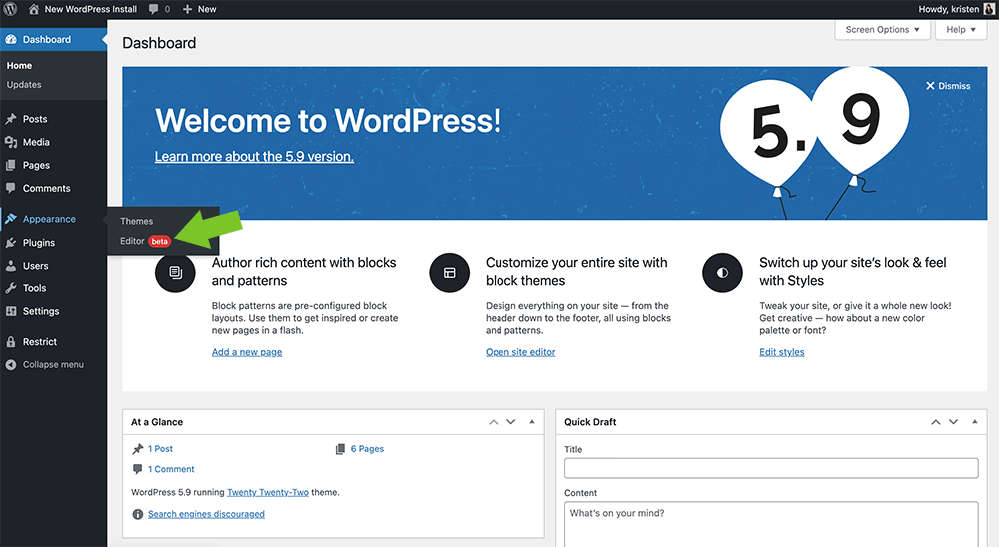999x547 pixels.
Task: Open the New WordPress Install site link
Action: (83, 9)
